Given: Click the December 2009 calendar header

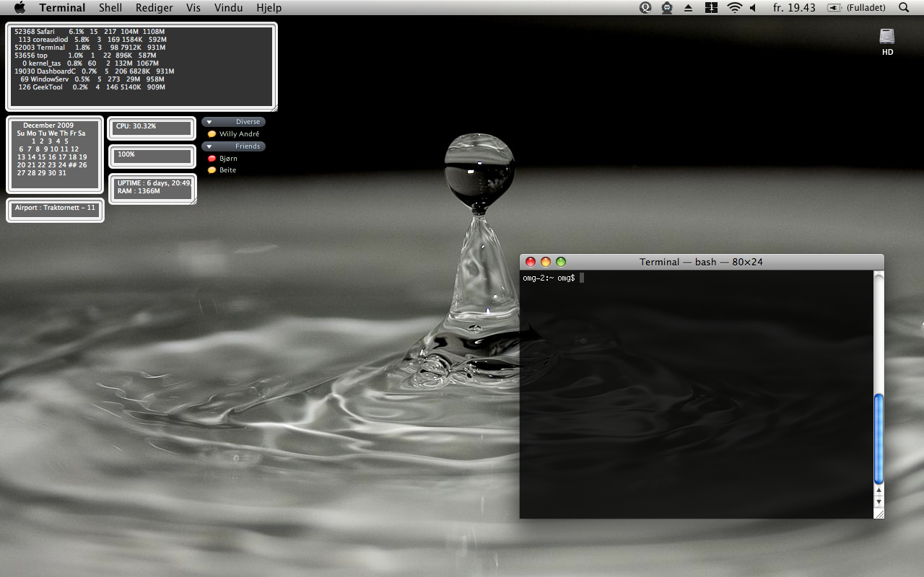Looking at the screenshot, I should click(x=48, y=125).
